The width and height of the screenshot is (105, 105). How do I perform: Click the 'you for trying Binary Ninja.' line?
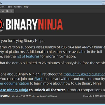point(22,41)
